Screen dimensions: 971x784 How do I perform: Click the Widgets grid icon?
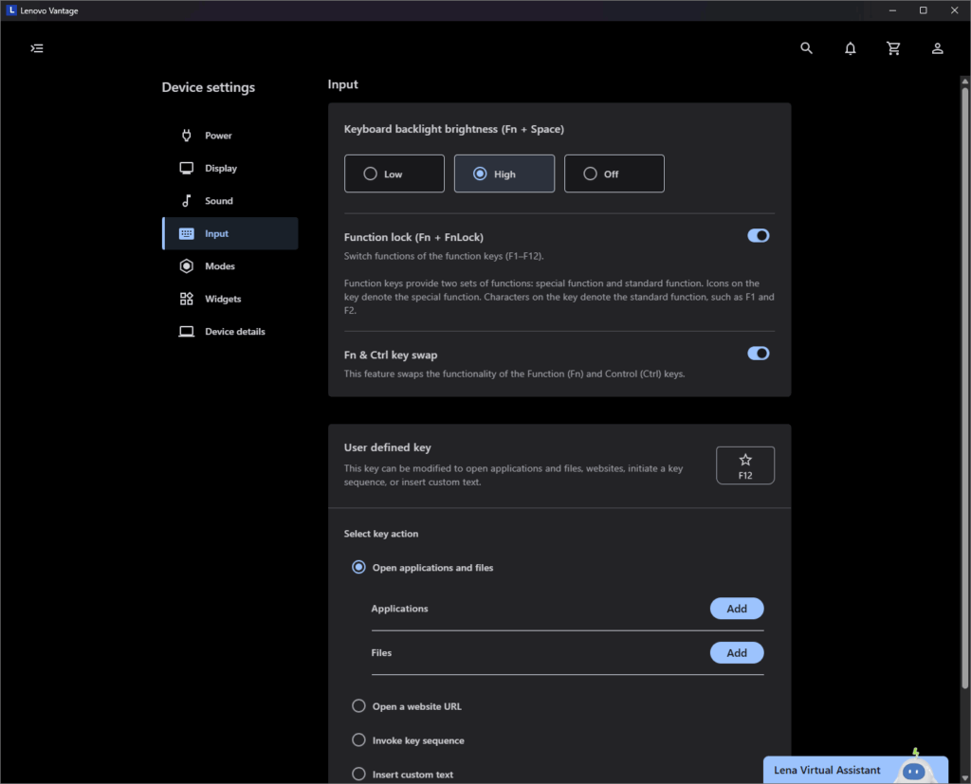coord(187,300)
